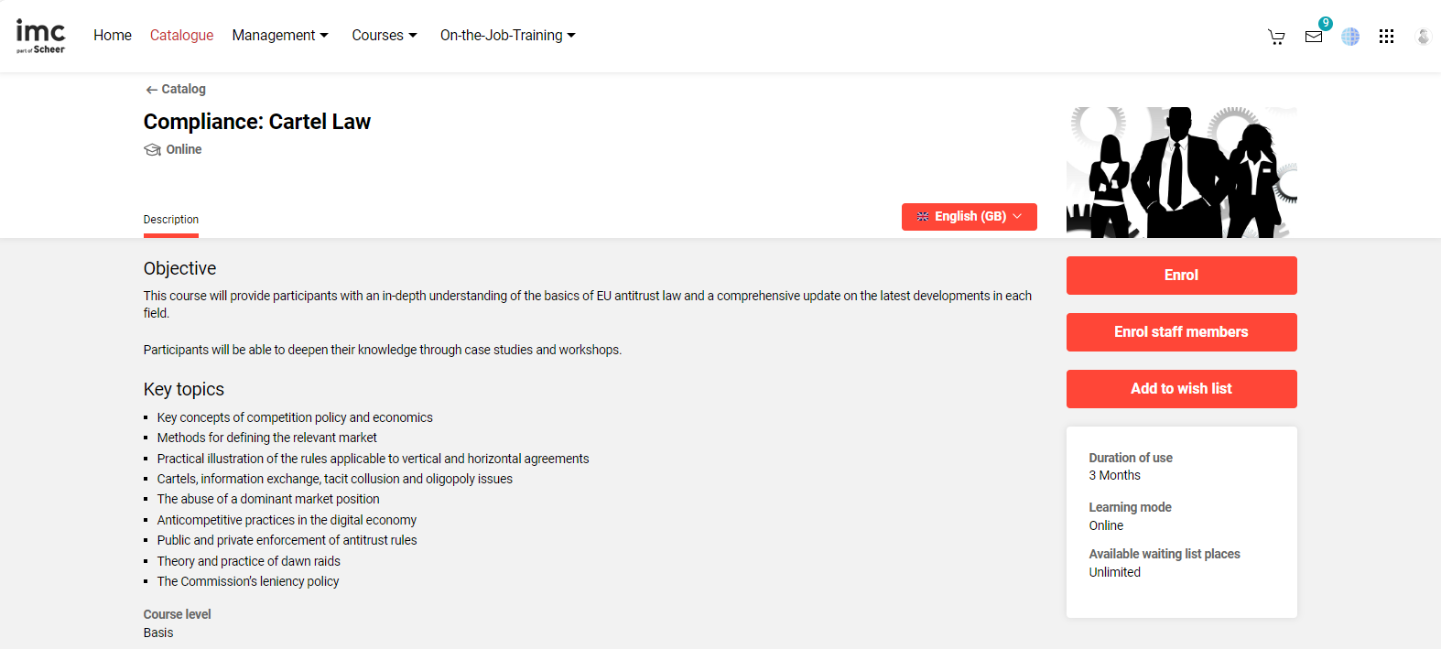Click Enrol staff members button

coord(1181,332)
